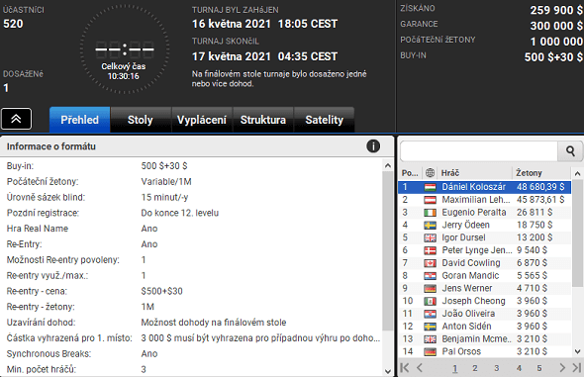The width and height of the screenshot is (584, 377).
Task: Select player Jerry Ödeen
Action: point(484,225)
